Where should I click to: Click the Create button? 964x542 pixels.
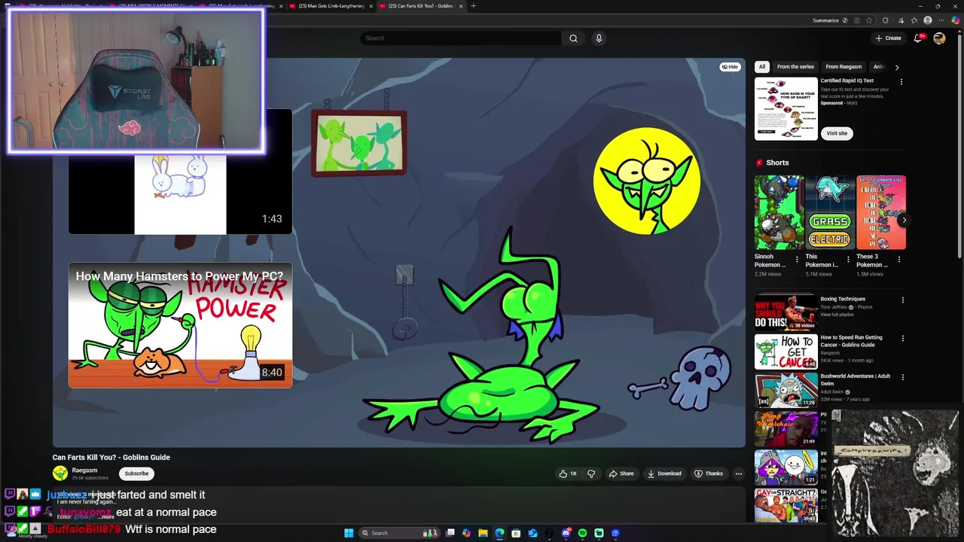[x=888, y=38]
